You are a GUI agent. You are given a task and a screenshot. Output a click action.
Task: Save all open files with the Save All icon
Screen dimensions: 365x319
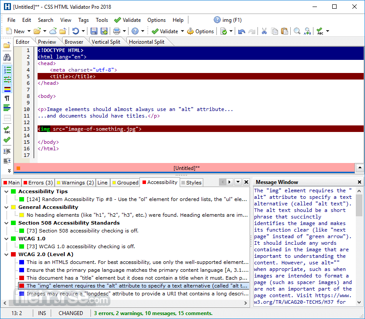pyautogui.click(x=104, y=31)
